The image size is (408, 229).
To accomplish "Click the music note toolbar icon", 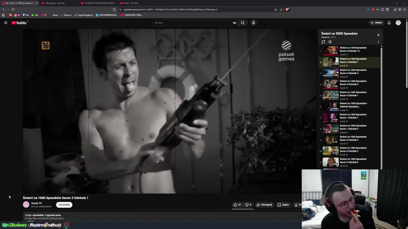I will pyautogui.click(x=395, y=10).
